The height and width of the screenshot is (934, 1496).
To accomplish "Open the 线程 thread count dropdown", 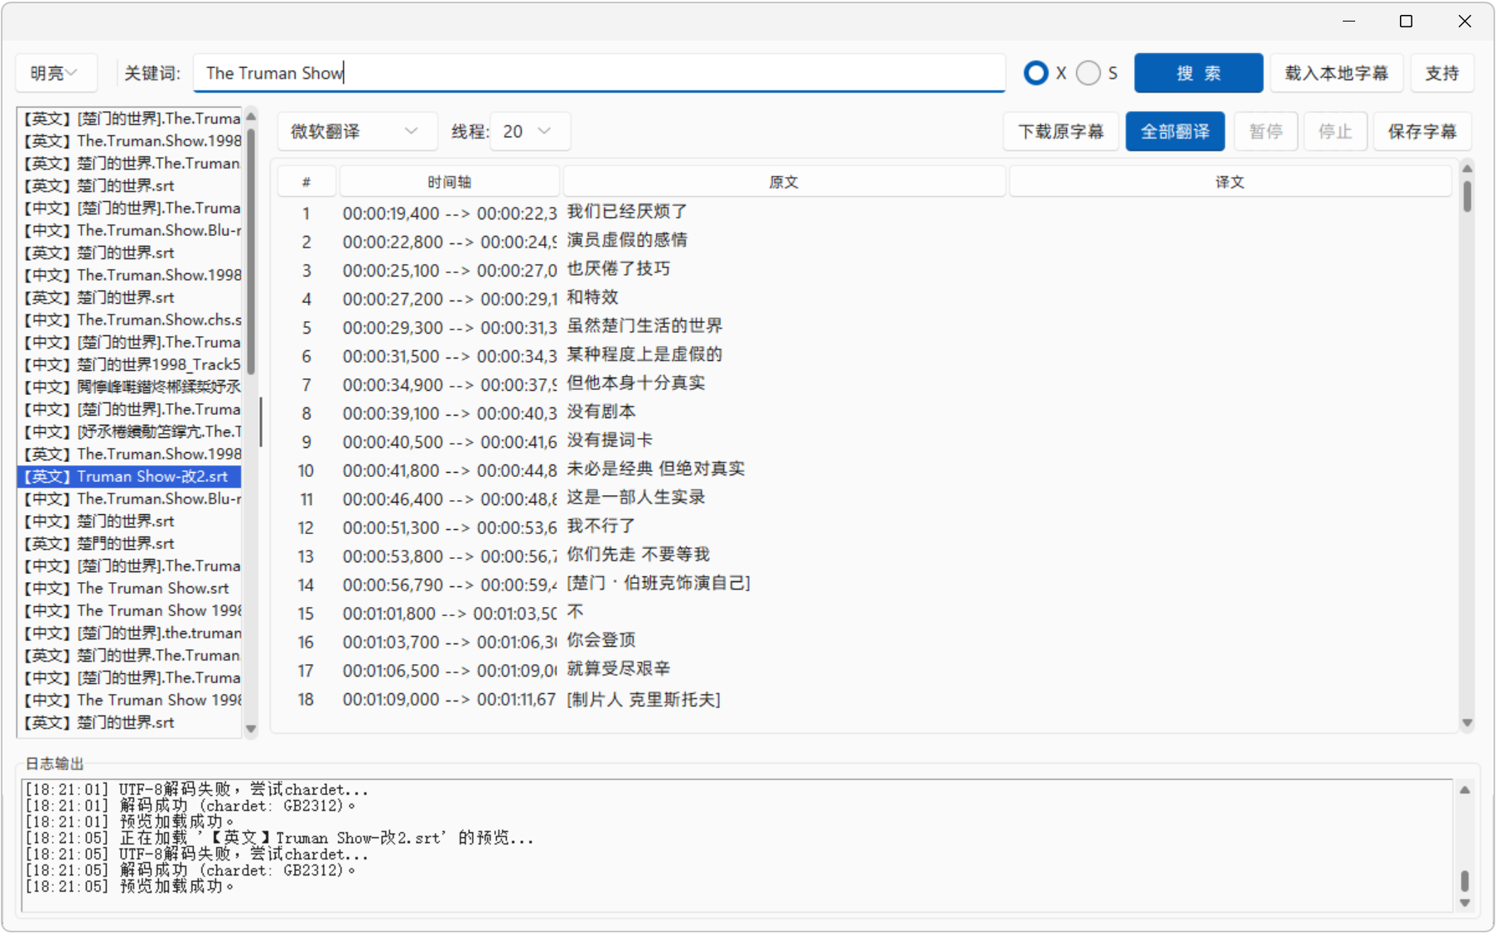I will pyautogui.click(x=529, y=132).
